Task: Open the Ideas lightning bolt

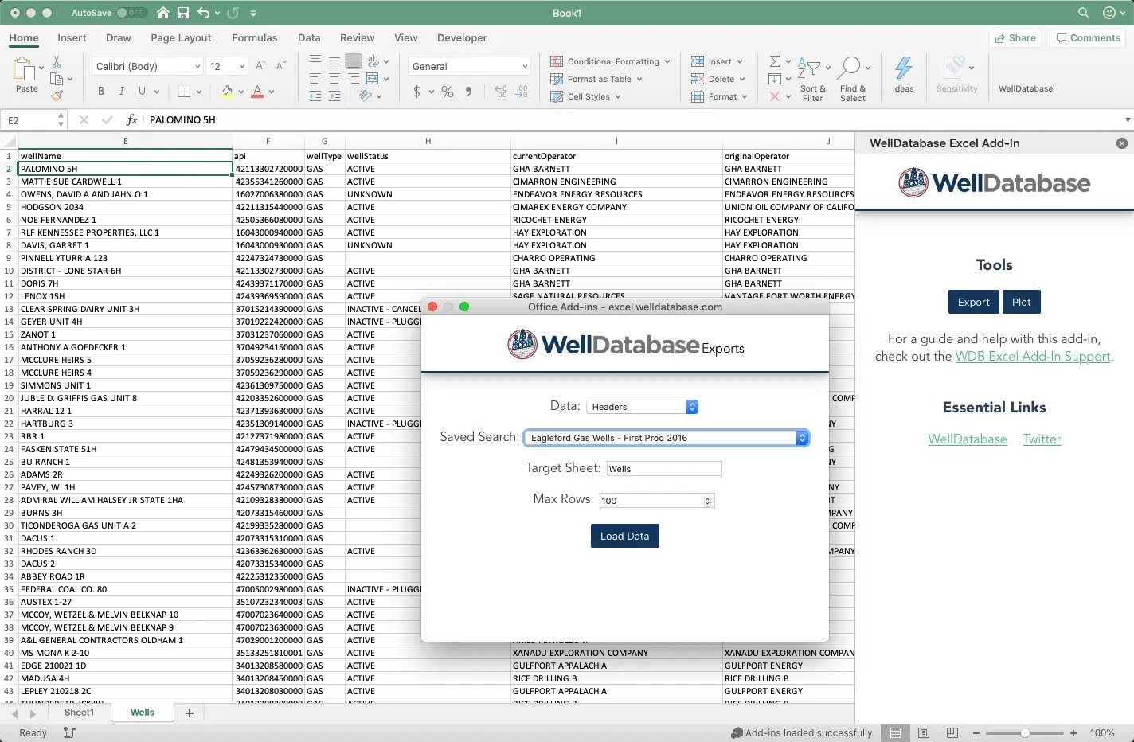Action: [903, 74]
